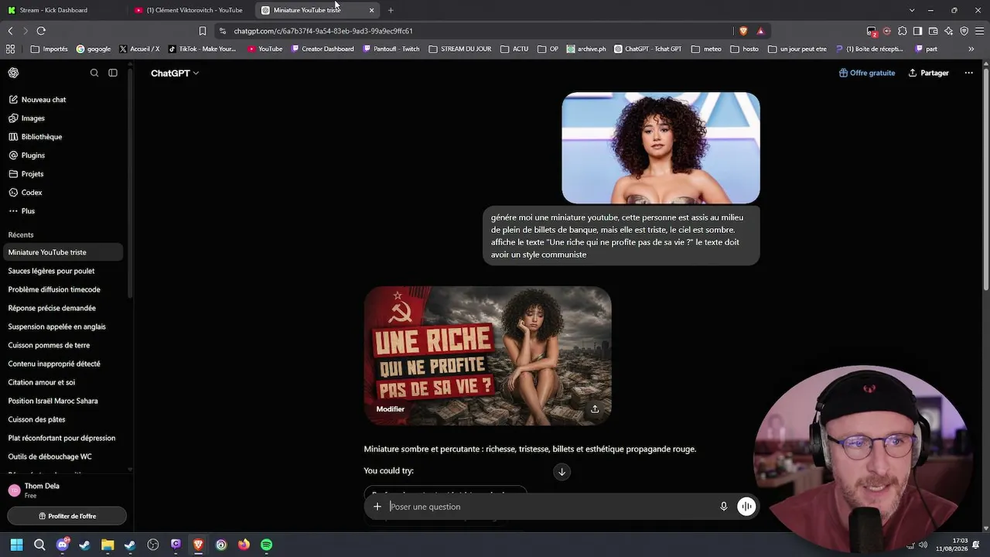Viewport: 990px width, 557px height.
Task: Jump to bottom with down-arrow button
Action: coord(562,472)
